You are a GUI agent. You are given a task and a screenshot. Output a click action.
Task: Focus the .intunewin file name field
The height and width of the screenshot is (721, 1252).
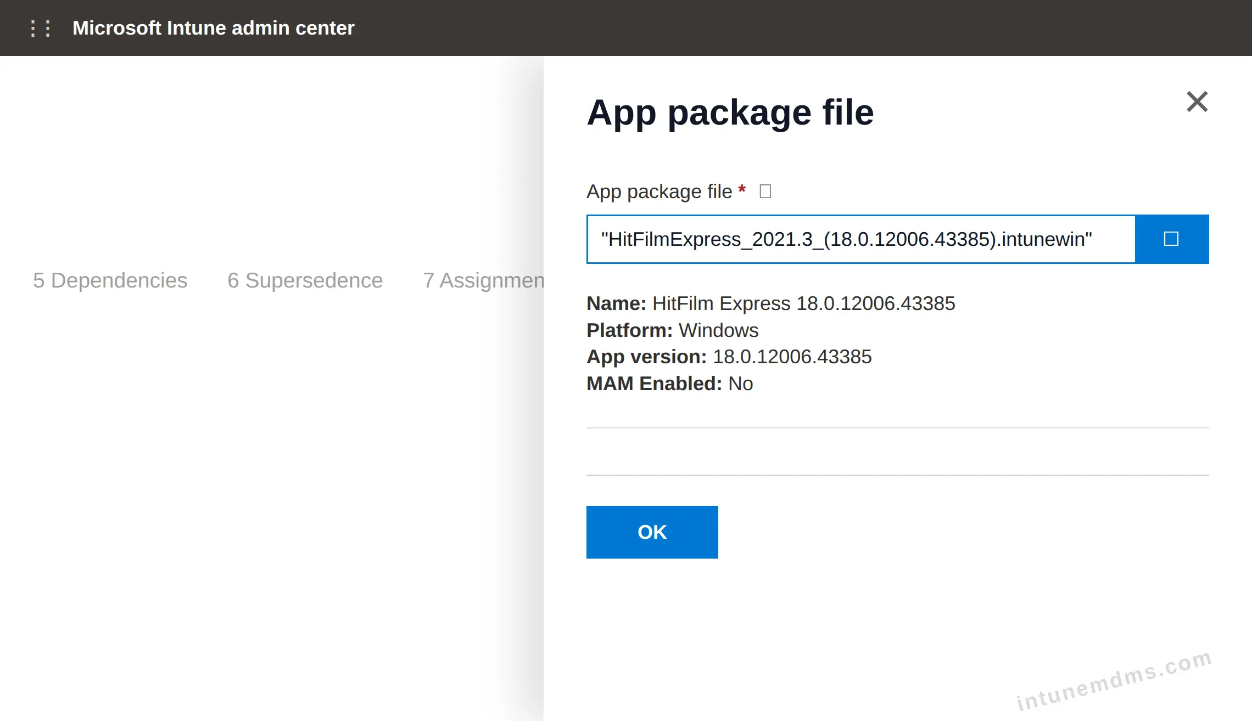pyautogui.click(x=861, y=239)
